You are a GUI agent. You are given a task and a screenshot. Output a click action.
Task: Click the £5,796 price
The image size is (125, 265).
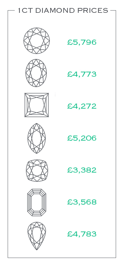[x=82, y=42]
